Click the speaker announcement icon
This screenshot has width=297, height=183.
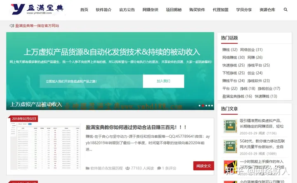point(12,25)
